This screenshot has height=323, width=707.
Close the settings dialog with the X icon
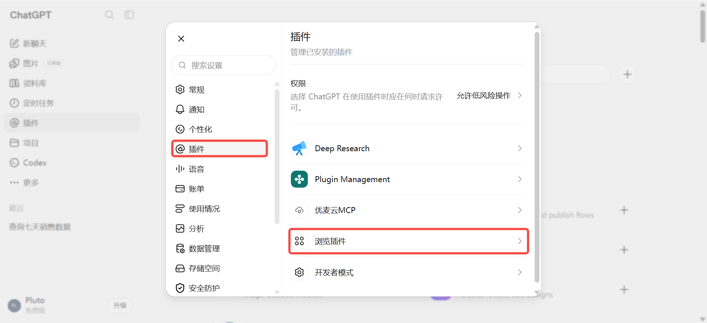181,39
